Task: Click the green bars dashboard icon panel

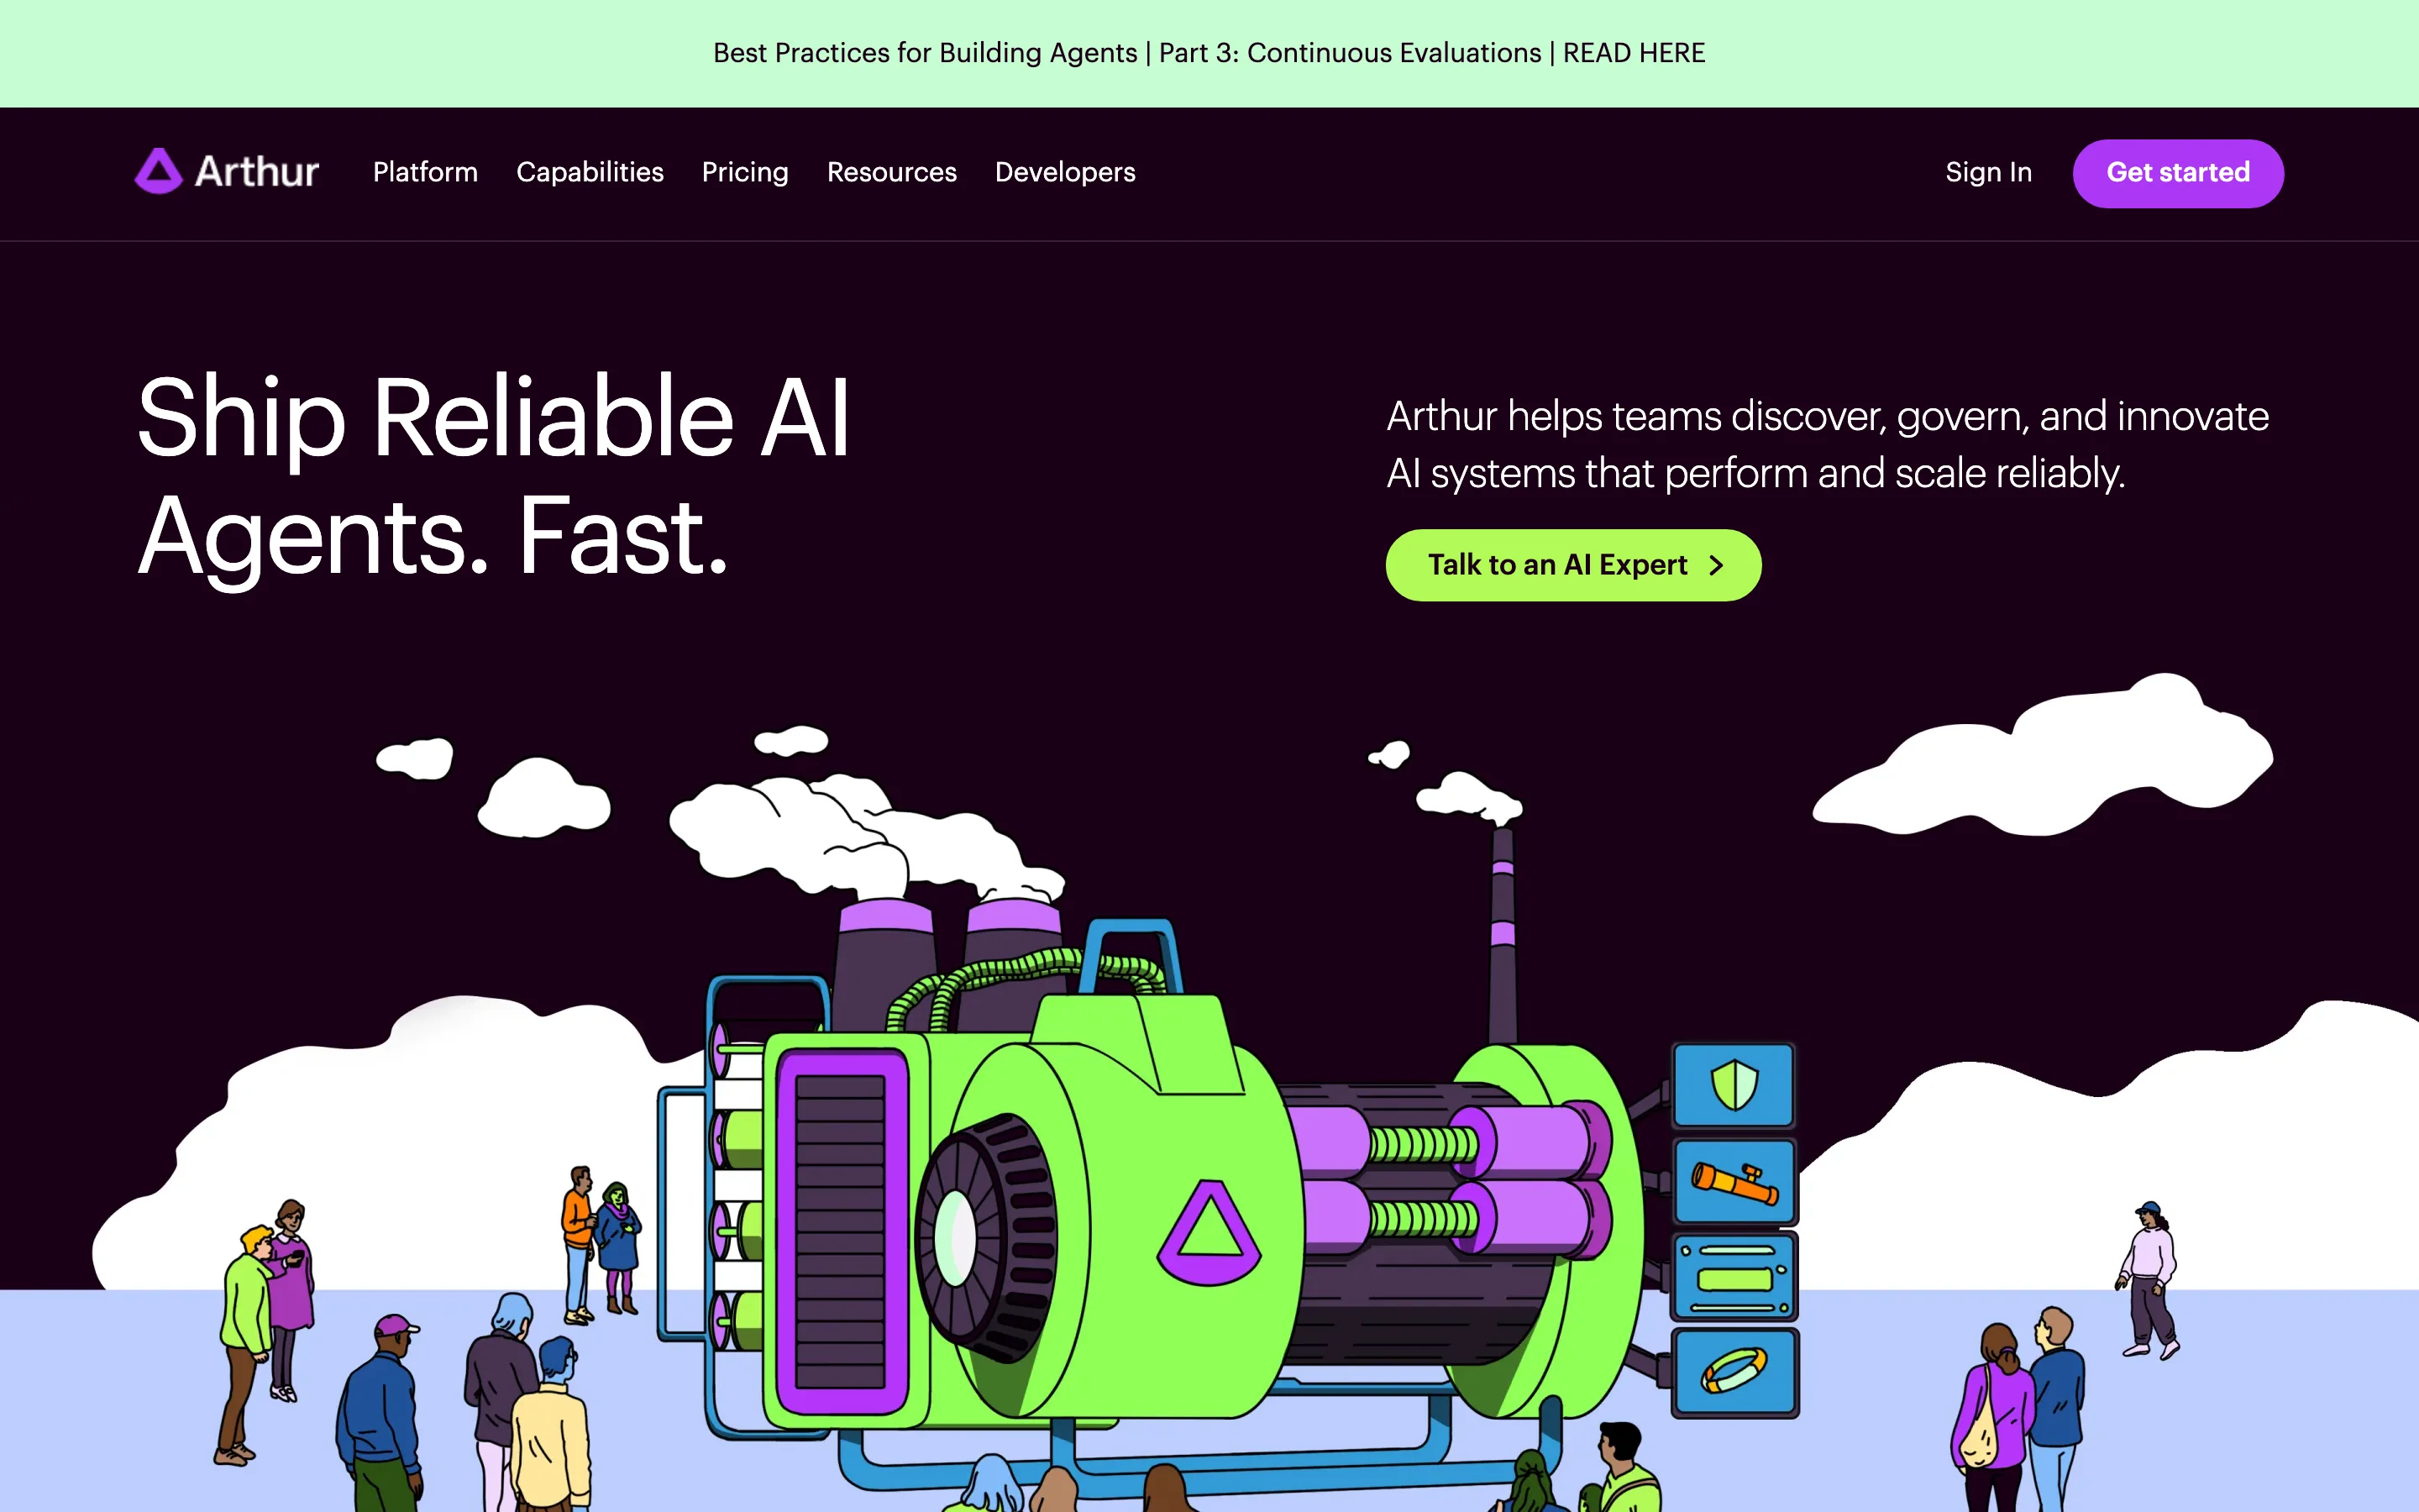Action: click(x=1734, y=1278)
